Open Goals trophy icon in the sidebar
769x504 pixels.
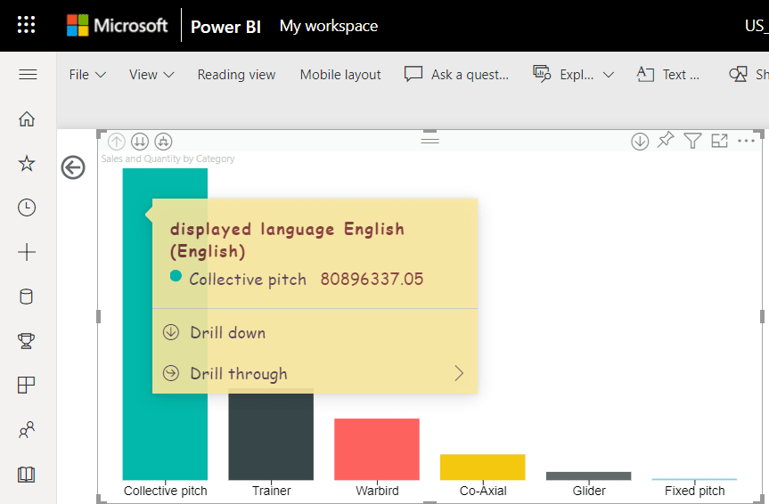click(x=27, y=341)
